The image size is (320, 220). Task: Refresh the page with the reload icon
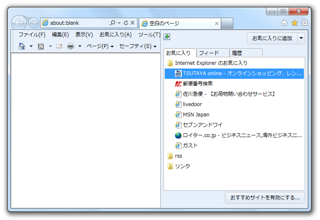coord(126,23)
